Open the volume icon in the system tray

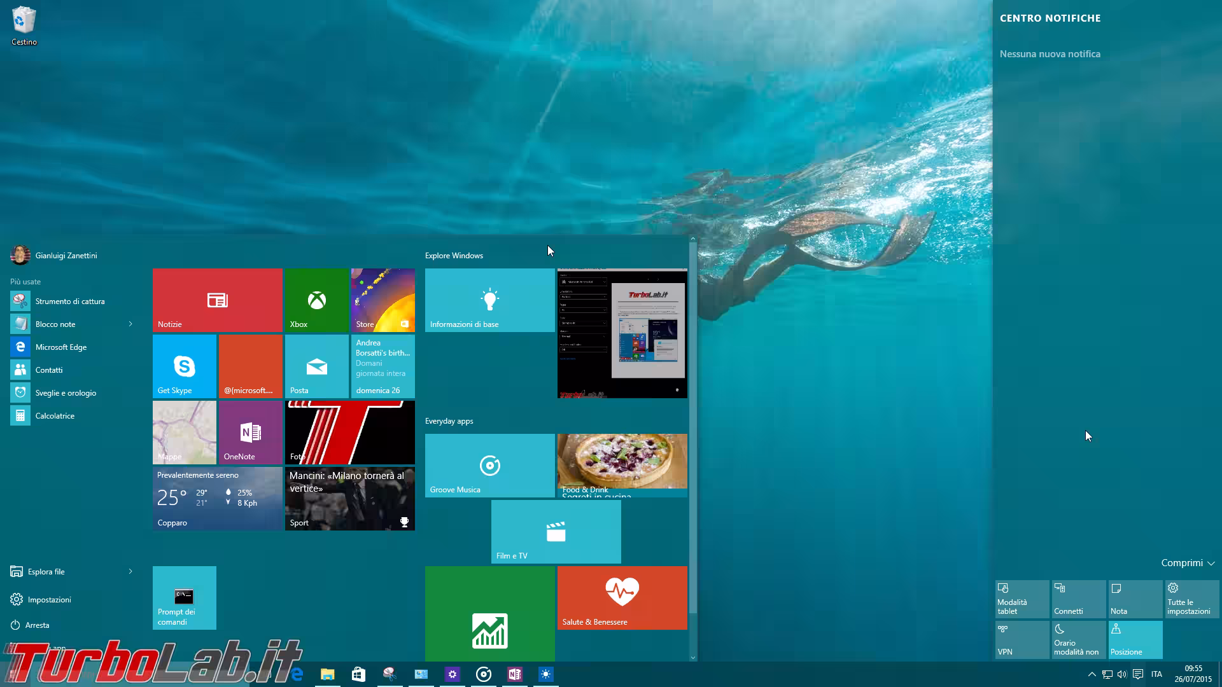1121,674
